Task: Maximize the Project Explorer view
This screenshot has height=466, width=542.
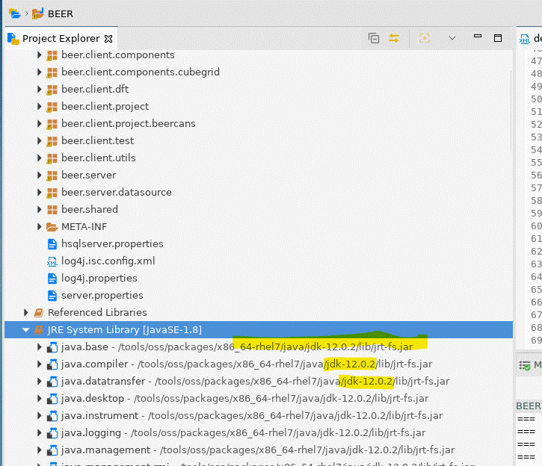Action: click(x=498, y=38)
